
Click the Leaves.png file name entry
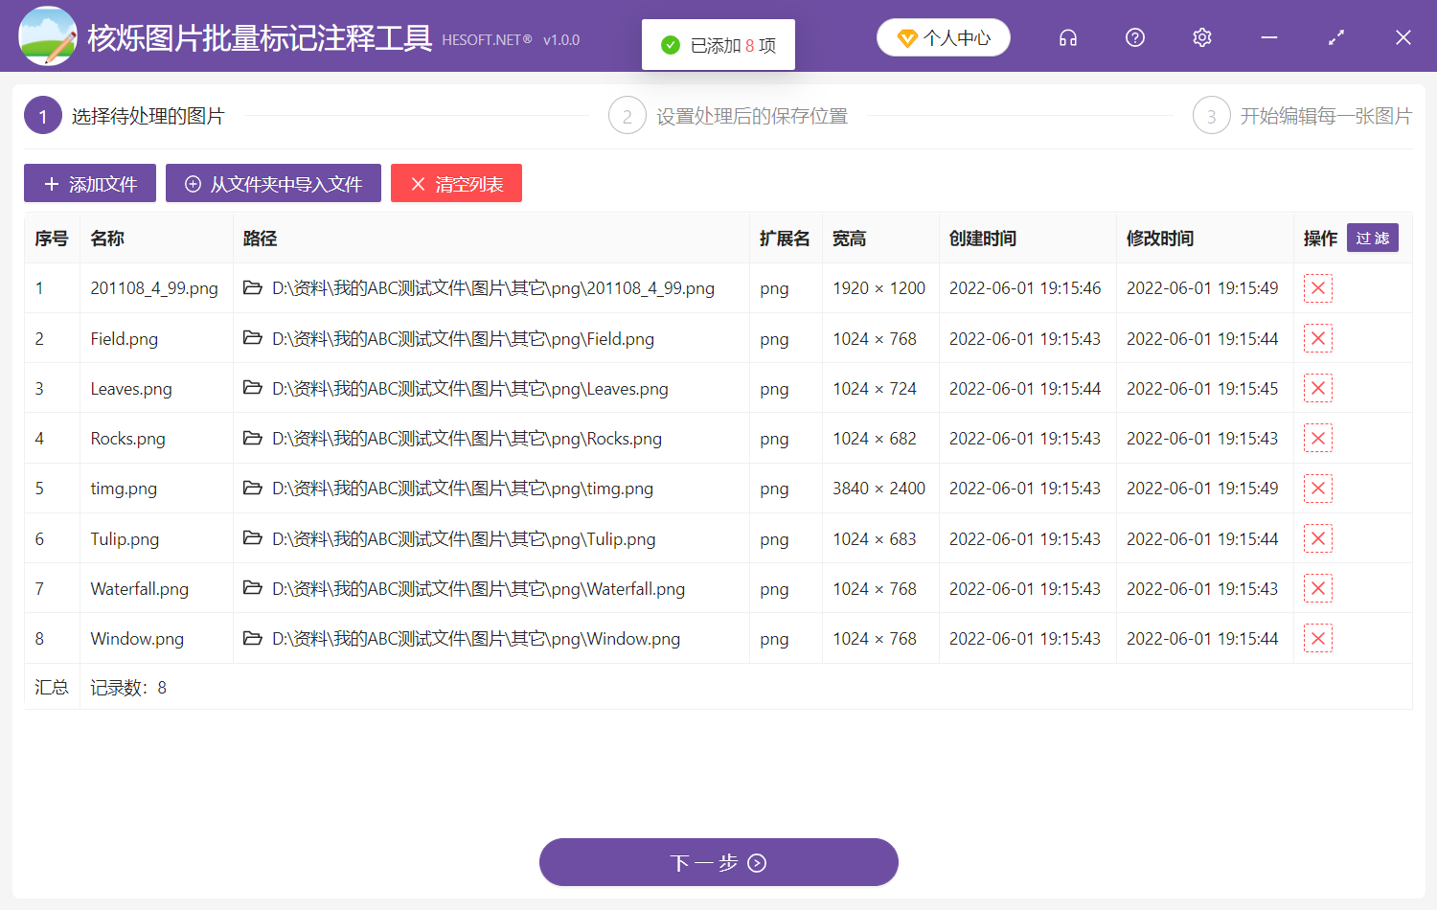click(130, 388)
